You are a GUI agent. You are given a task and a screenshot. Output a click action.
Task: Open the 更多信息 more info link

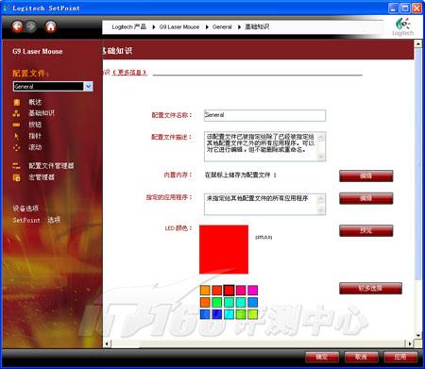pyautogui.click(x=129, y=73)
